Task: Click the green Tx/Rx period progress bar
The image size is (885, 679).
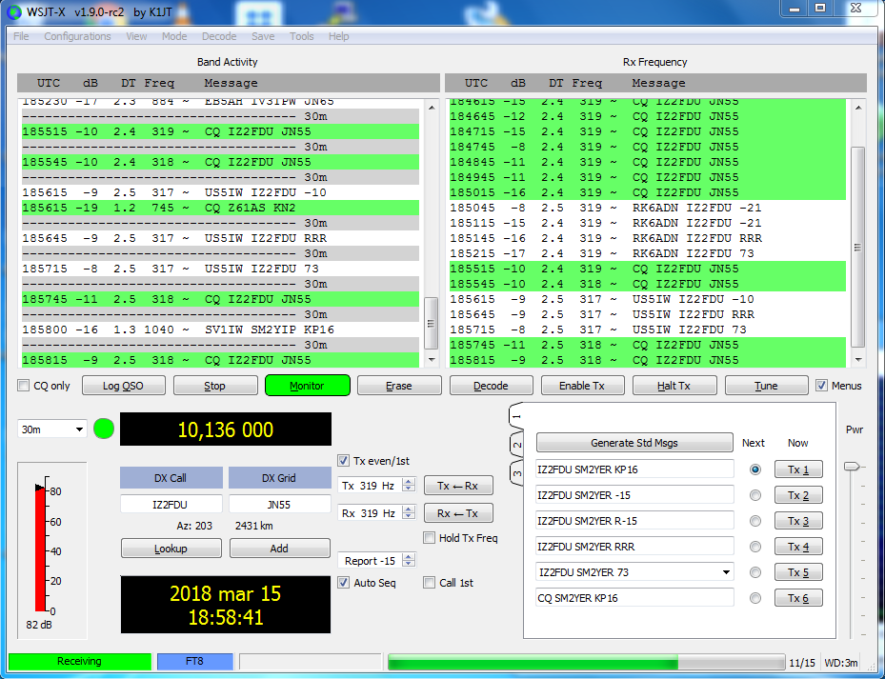Action: (x=586, y=662)
